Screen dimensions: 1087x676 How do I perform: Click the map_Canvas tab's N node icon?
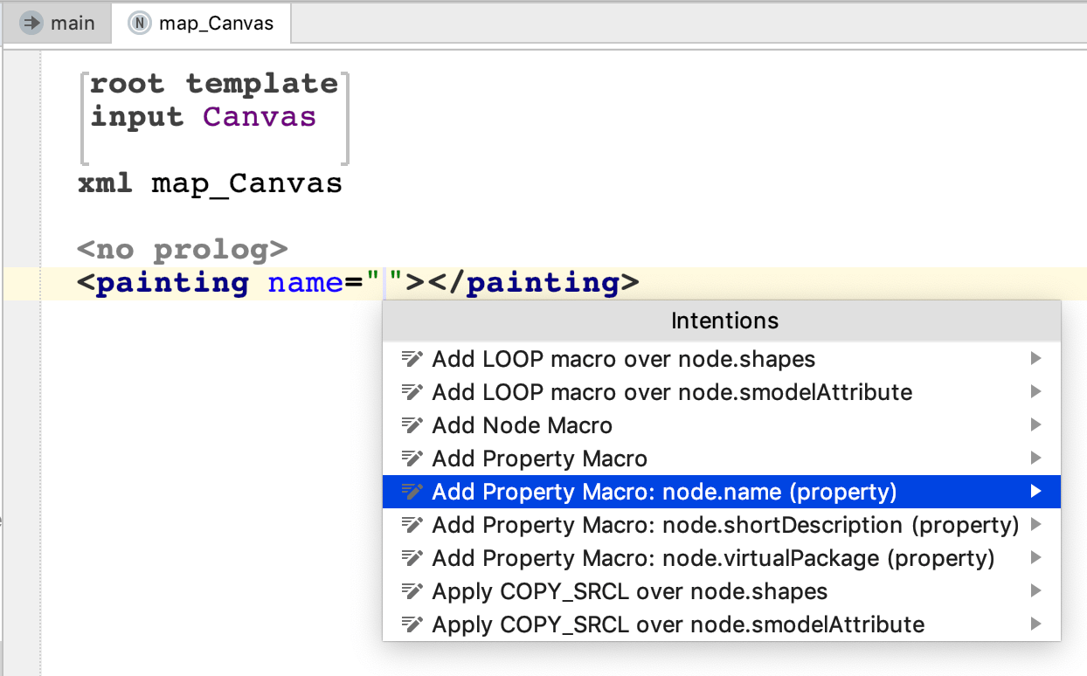coord(139,23)
